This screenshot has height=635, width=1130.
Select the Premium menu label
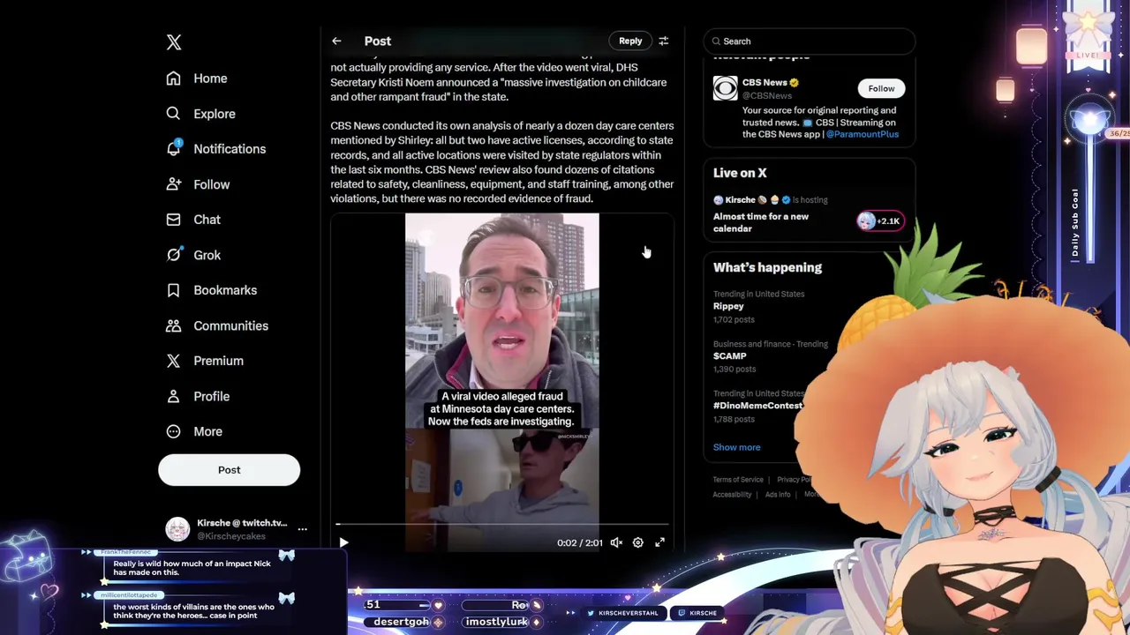218,361
